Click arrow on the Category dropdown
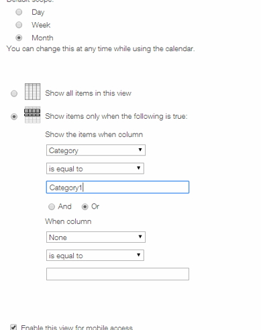 click(140, 150)
